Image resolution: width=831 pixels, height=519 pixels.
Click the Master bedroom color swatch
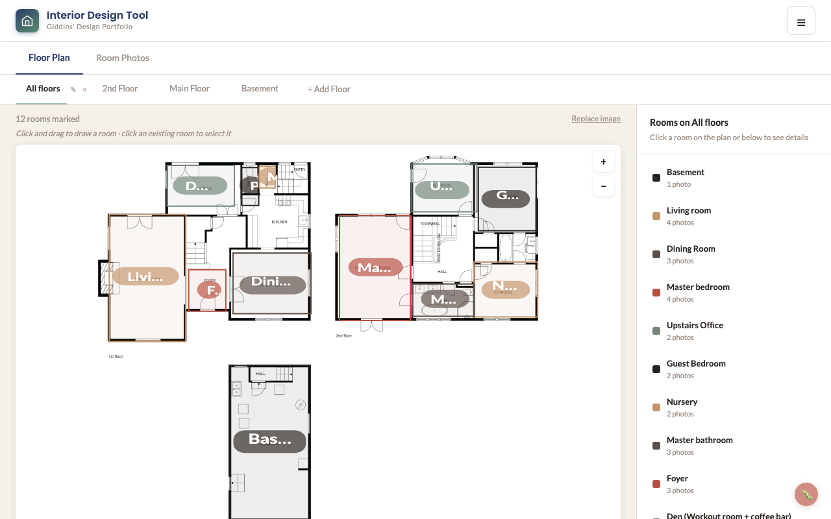[656, 293]
